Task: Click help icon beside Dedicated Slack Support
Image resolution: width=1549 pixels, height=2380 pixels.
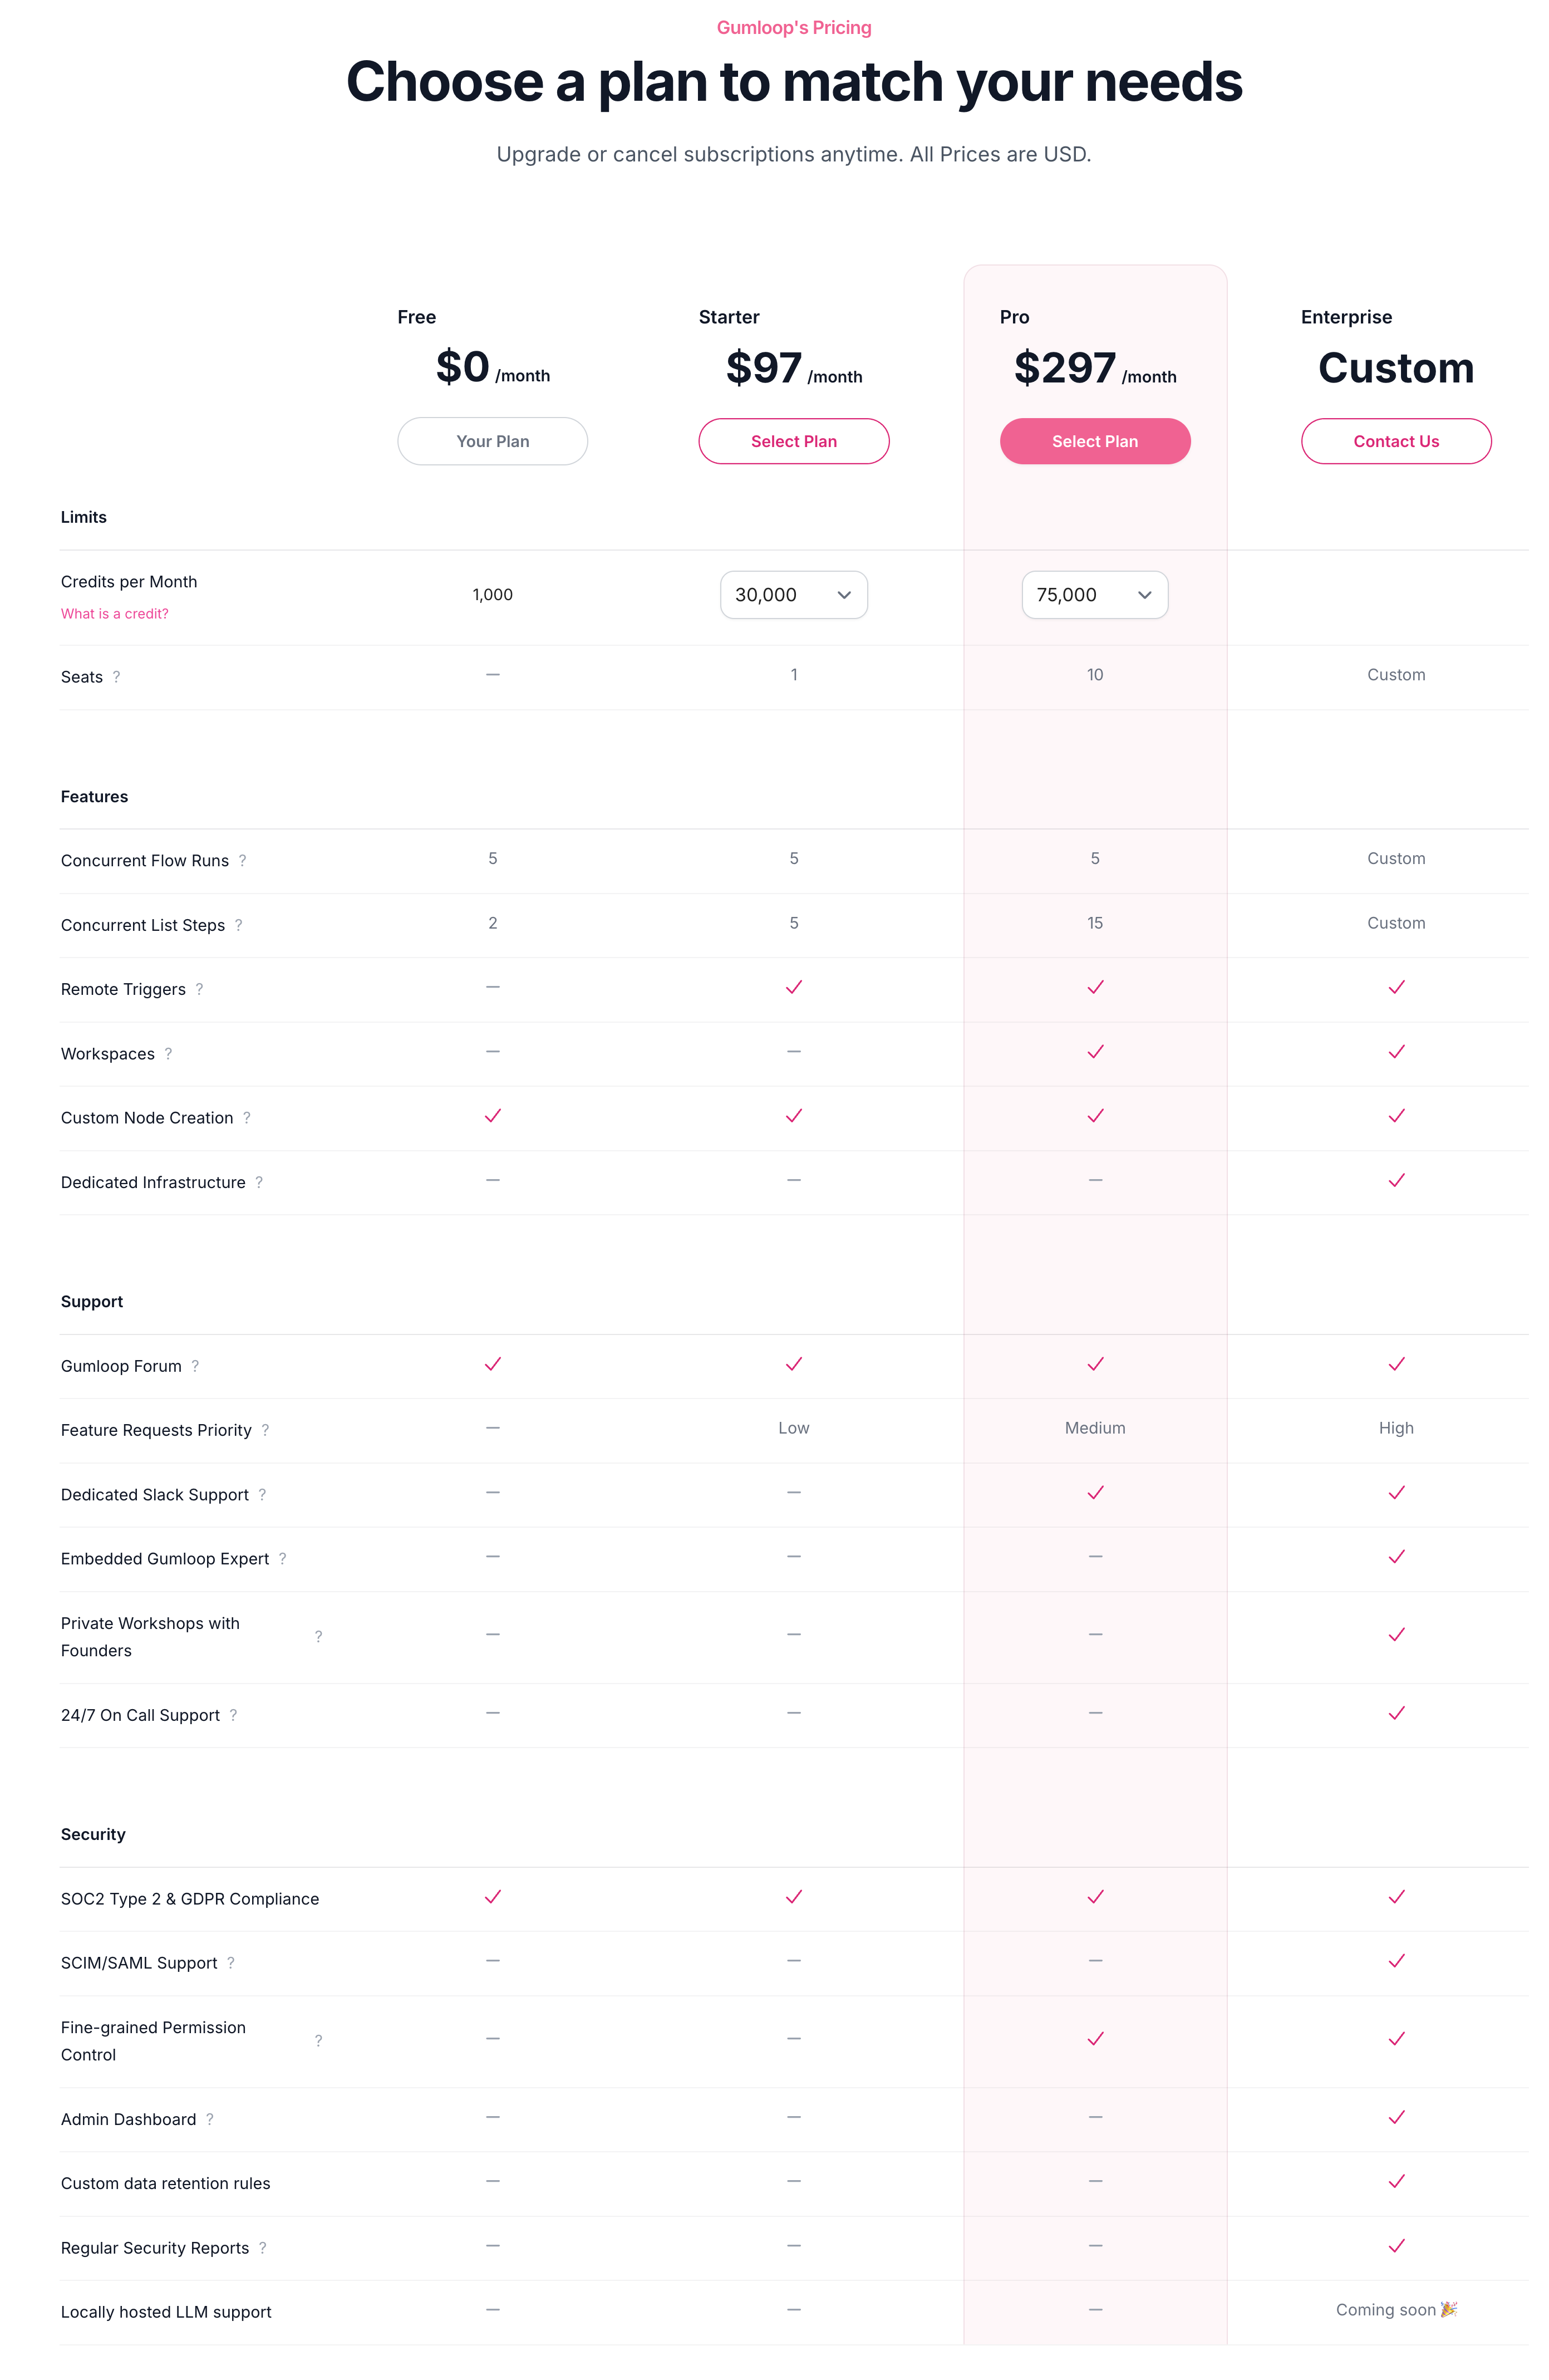Action: 262,1494
